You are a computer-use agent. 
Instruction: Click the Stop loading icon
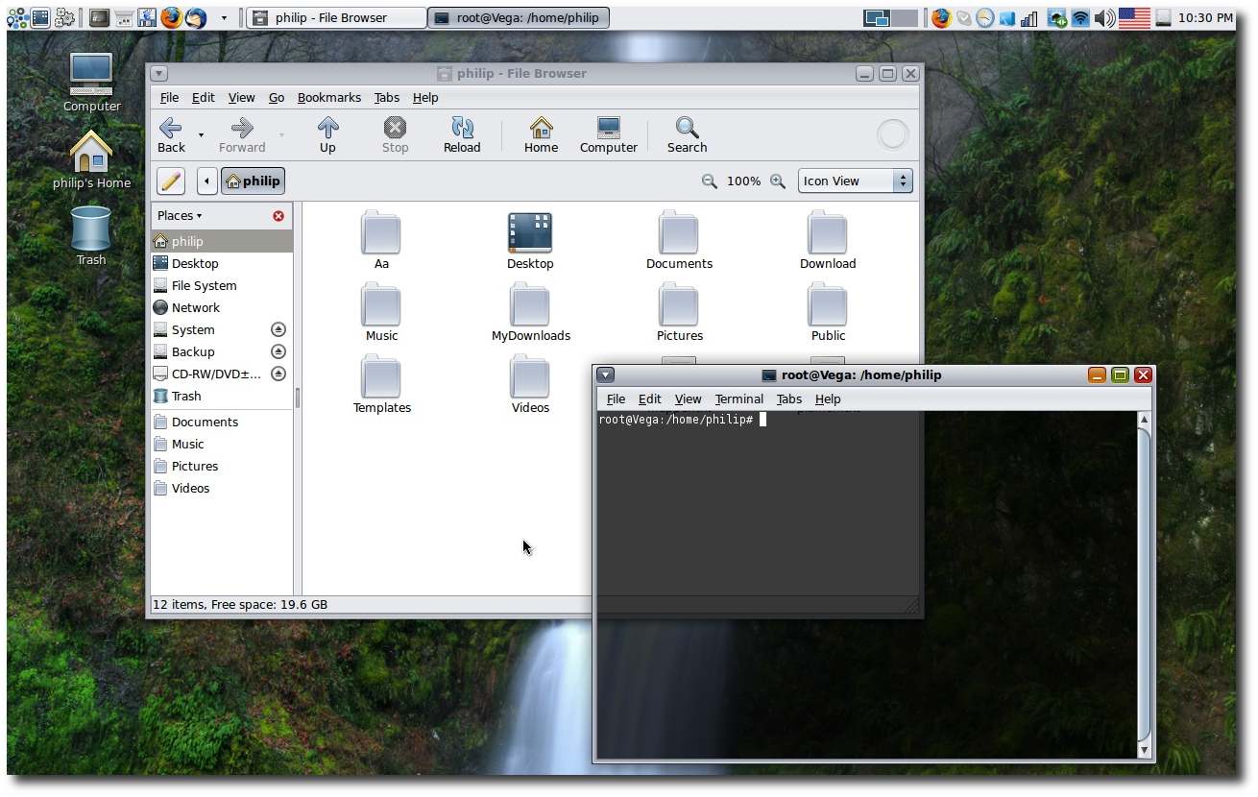coord(395,134)
